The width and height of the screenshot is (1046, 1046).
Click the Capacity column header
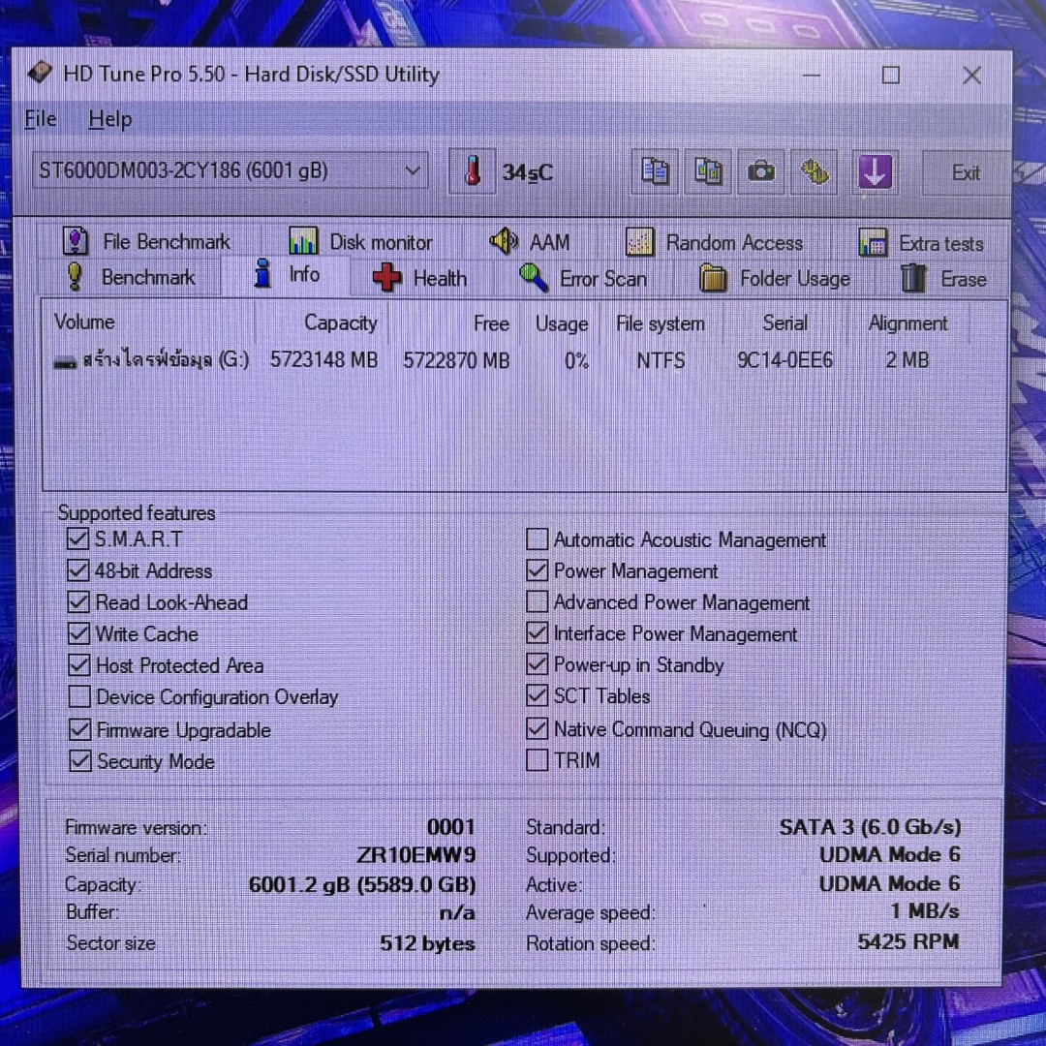pyautogui.click(x=339, y=323)
